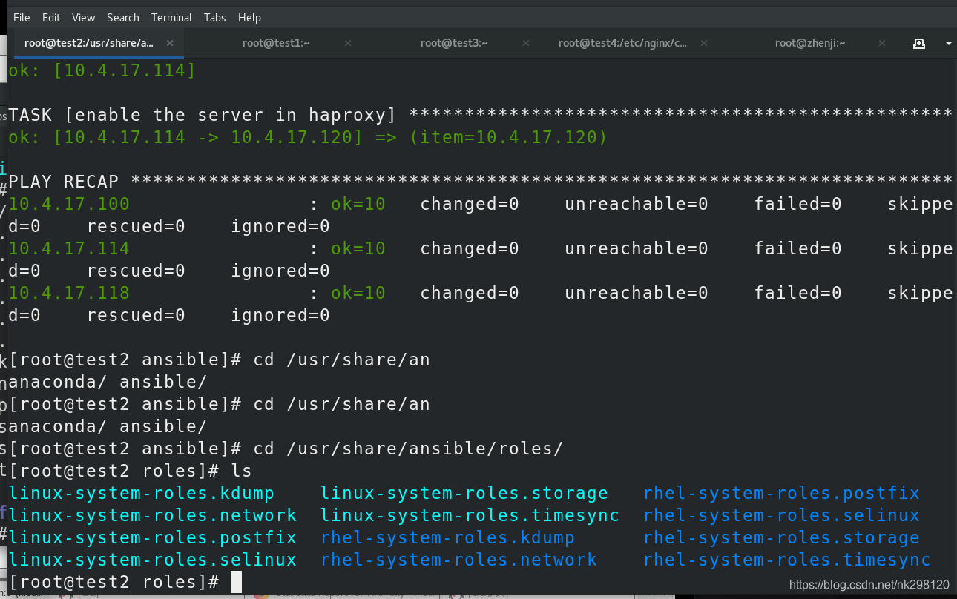Switch to the root@test1:~ tab
The height and width of the screenshot is (599, 957).
276,43
